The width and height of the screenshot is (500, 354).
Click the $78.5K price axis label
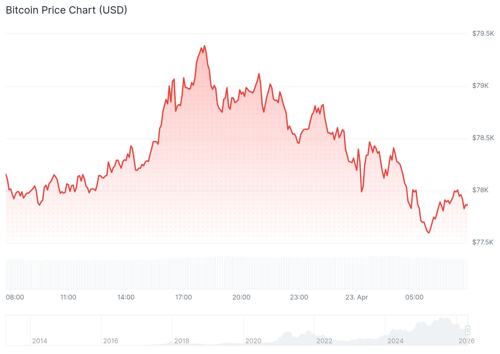(x=483, y=138)
